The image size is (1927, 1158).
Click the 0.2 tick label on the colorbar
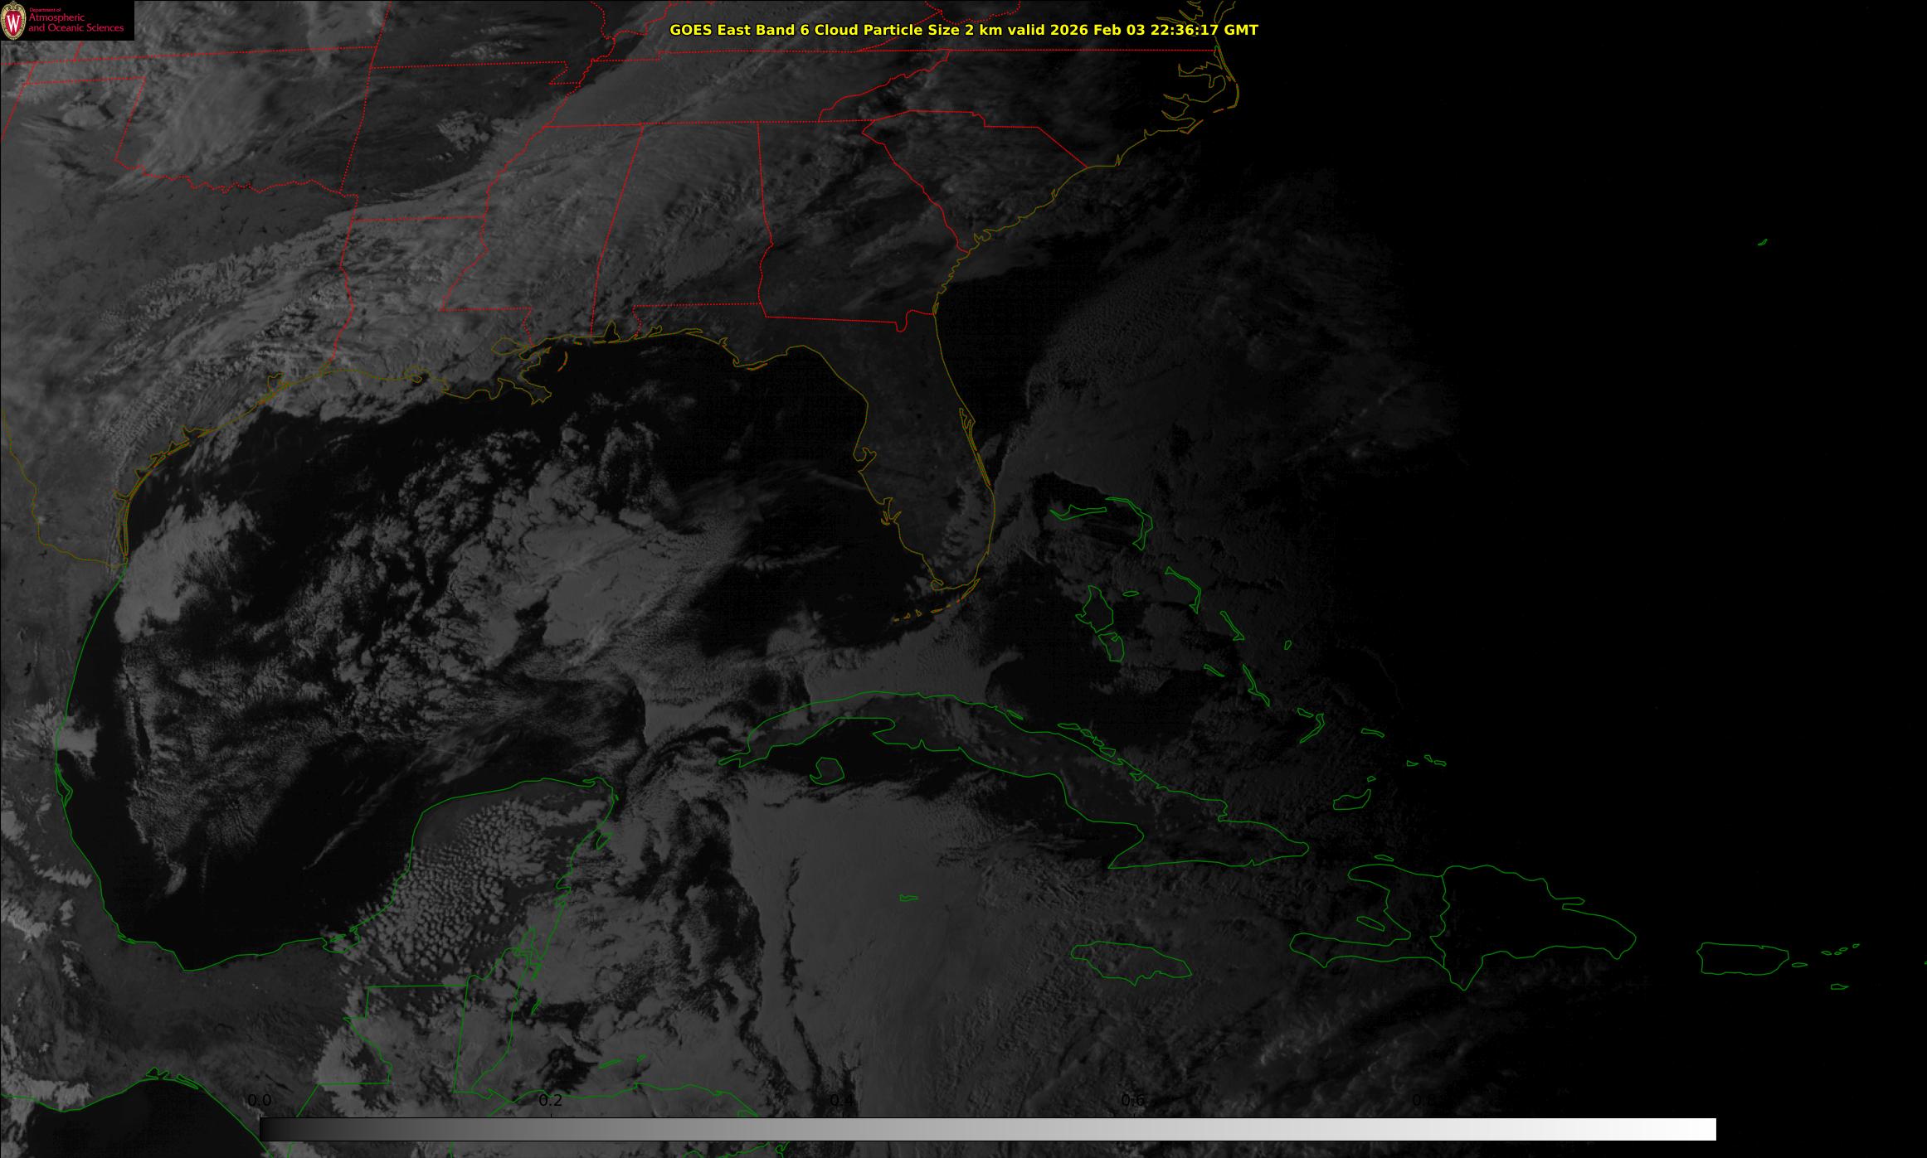coord(551,1100)
